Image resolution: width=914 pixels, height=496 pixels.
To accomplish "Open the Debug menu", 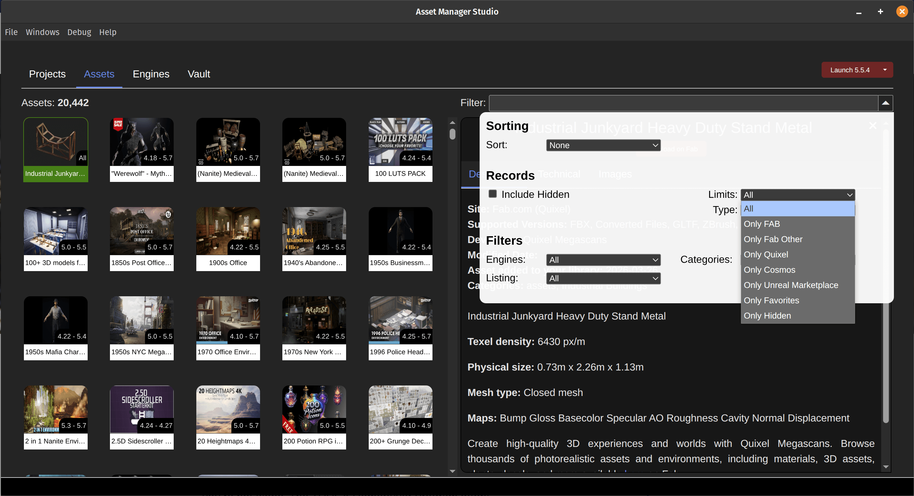I will point(79,32).
